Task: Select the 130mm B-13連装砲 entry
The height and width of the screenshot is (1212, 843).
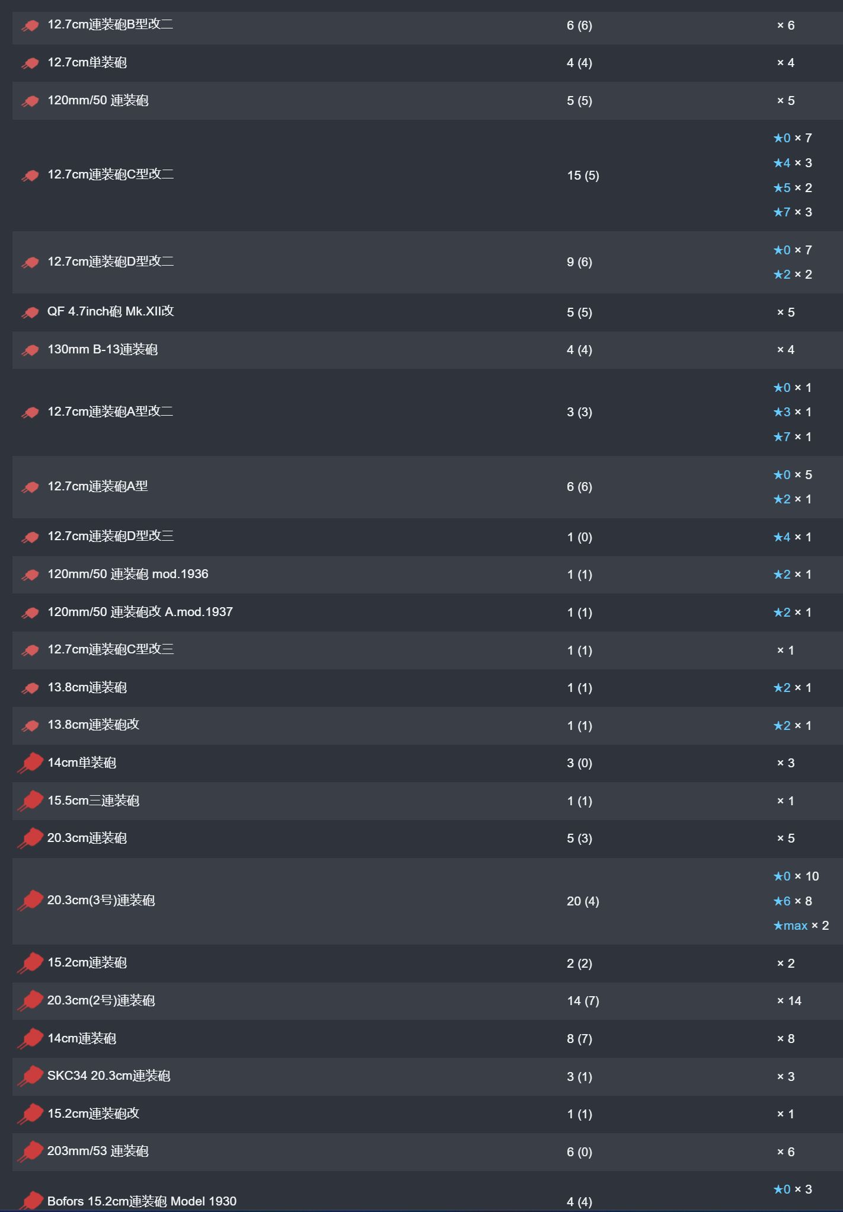Action: 427,350
